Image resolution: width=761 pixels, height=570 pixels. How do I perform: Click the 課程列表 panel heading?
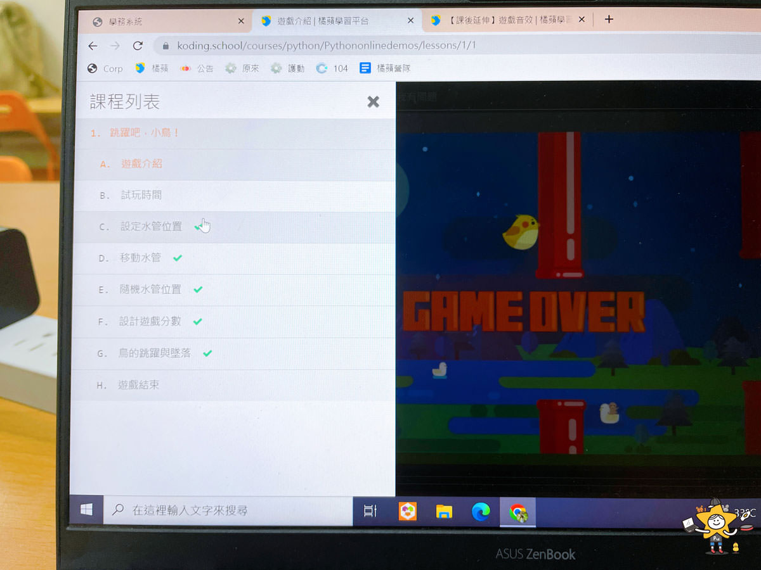tap(124, 101)
